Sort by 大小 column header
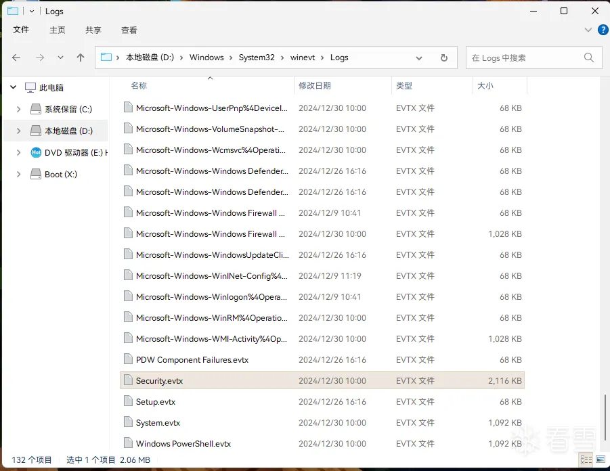 485,85
